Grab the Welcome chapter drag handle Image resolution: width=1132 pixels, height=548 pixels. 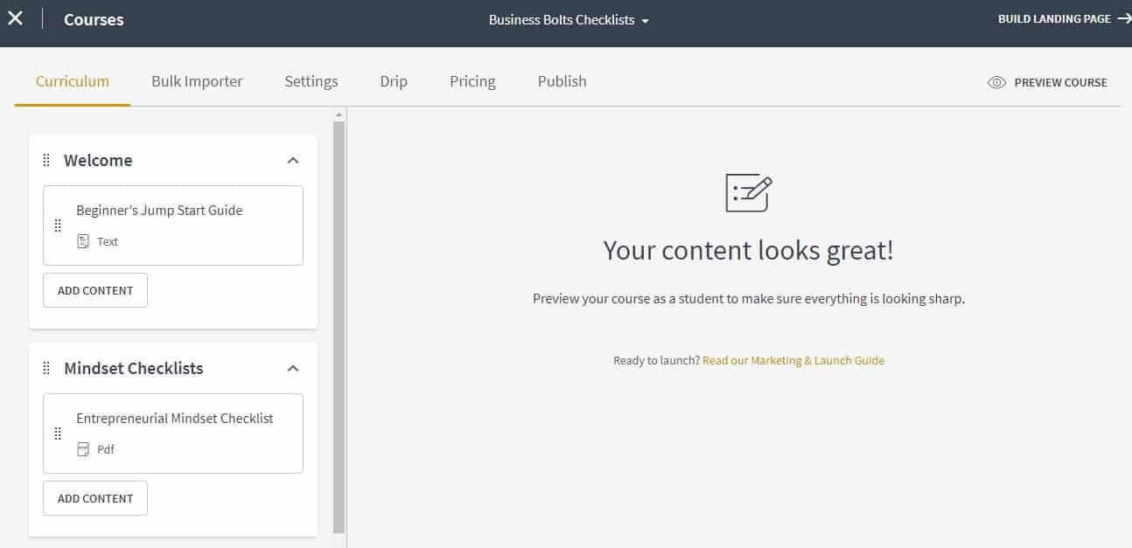(x=46, y=160)
